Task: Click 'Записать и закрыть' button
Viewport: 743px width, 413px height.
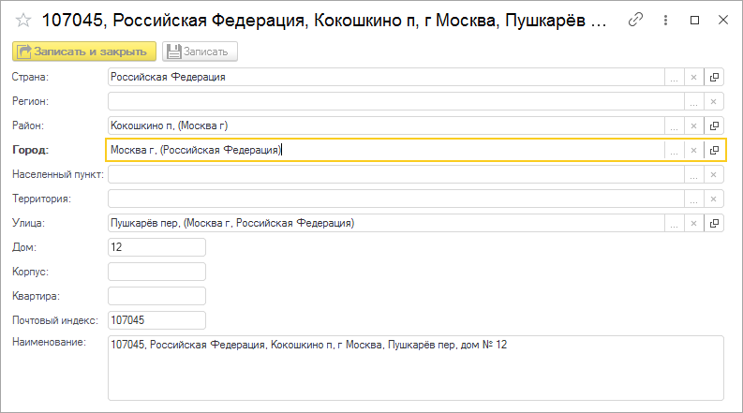Action: pyautogui.click(x=84, y=52)
